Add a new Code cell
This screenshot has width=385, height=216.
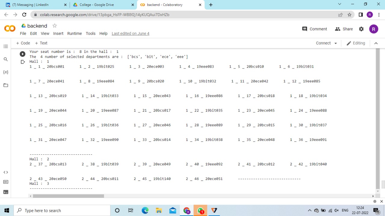pyautogui.click(x=23, y=43)
